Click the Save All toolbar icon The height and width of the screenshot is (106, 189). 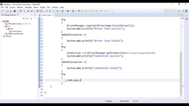pyautogui.click(x=11, y=11)
